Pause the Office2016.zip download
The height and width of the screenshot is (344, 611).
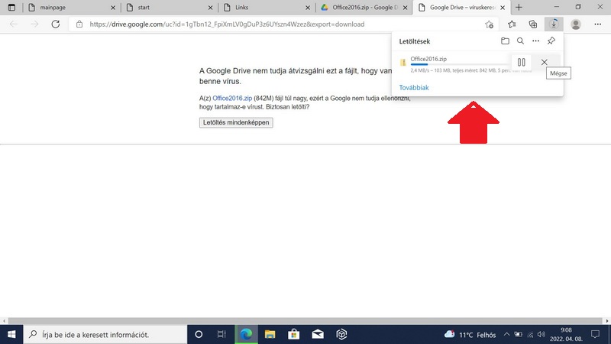click(522, 62)
